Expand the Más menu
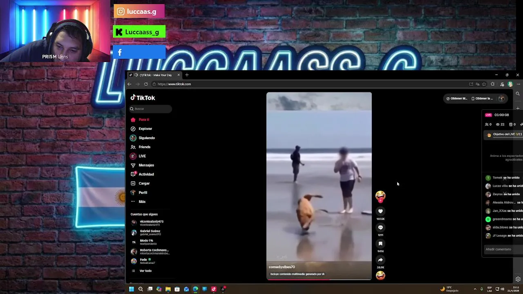523x294 pixels. coord(138,202)
